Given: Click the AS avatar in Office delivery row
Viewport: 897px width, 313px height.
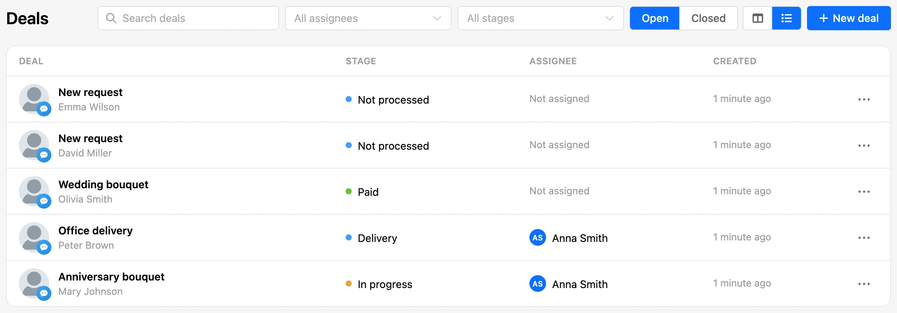Looking at the screenshot, I should [x=537, y=238].
